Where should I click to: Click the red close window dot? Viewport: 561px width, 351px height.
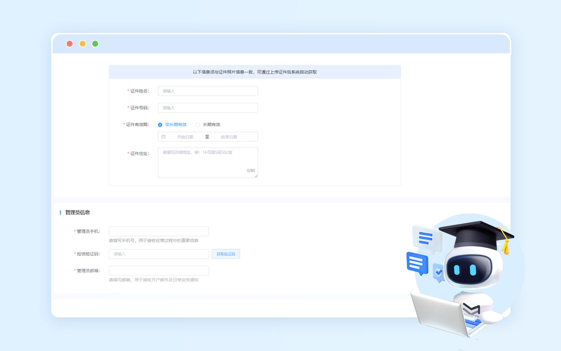(x=70, y=44)
